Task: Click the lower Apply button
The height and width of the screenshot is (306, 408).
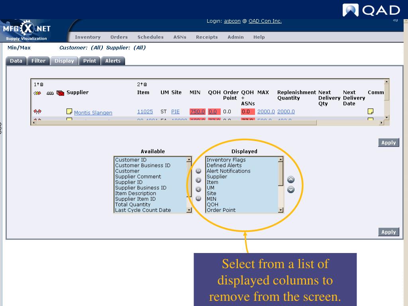Action: tap(388, 232)
